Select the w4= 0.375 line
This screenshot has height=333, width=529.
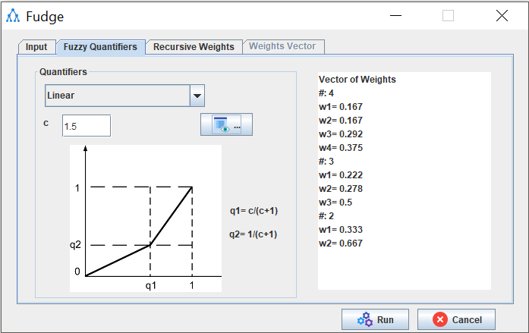pyautogui.click(x=341, y=148)
